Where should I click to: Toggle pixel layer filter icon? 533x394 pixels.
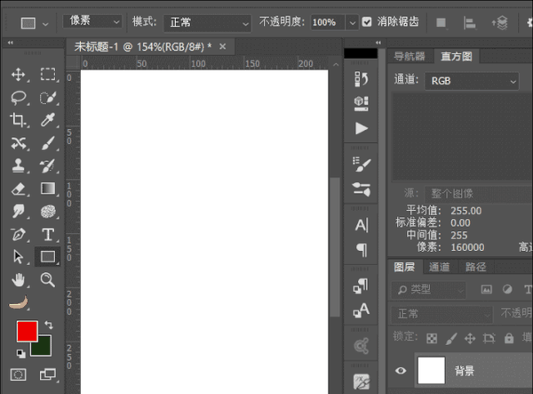point(487,290)
